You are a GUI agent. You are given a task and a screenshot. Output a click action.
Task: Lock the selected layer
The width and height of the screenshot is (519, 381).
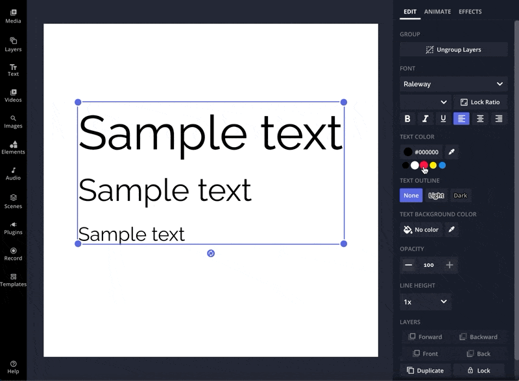[x=479, y=371]
